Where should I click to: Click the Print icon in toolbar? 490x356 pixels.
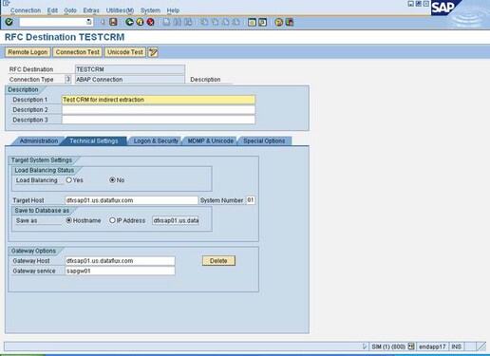166,22
